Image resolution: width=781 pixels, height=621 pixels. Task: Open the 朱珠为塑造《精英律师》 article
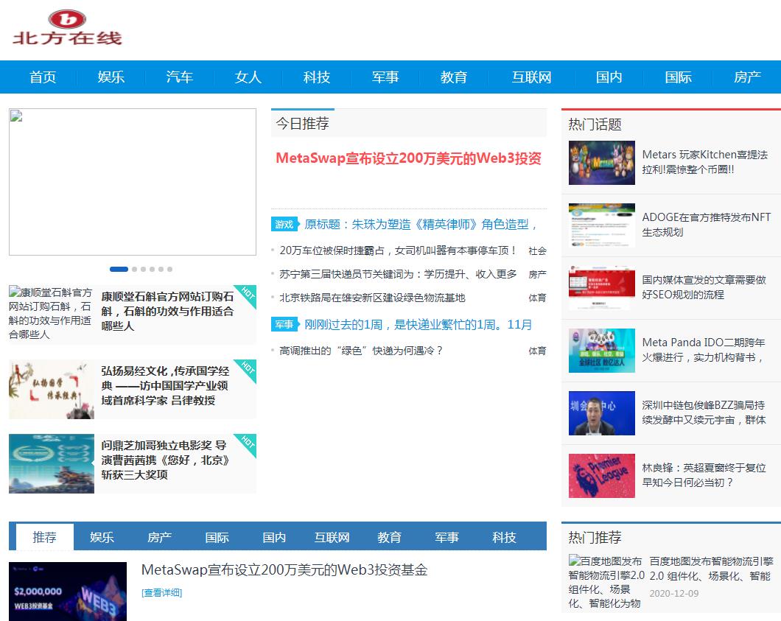421,225
